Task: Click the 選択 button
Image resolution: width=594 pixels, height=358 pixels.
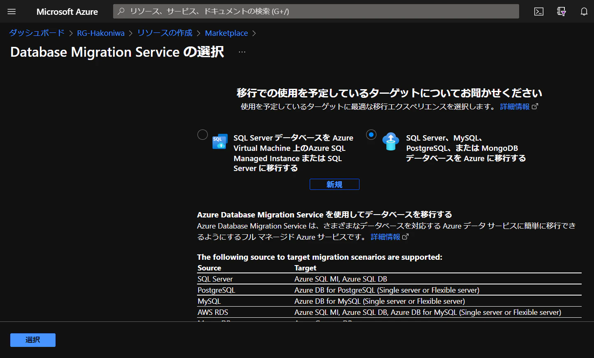Action: 33,340
